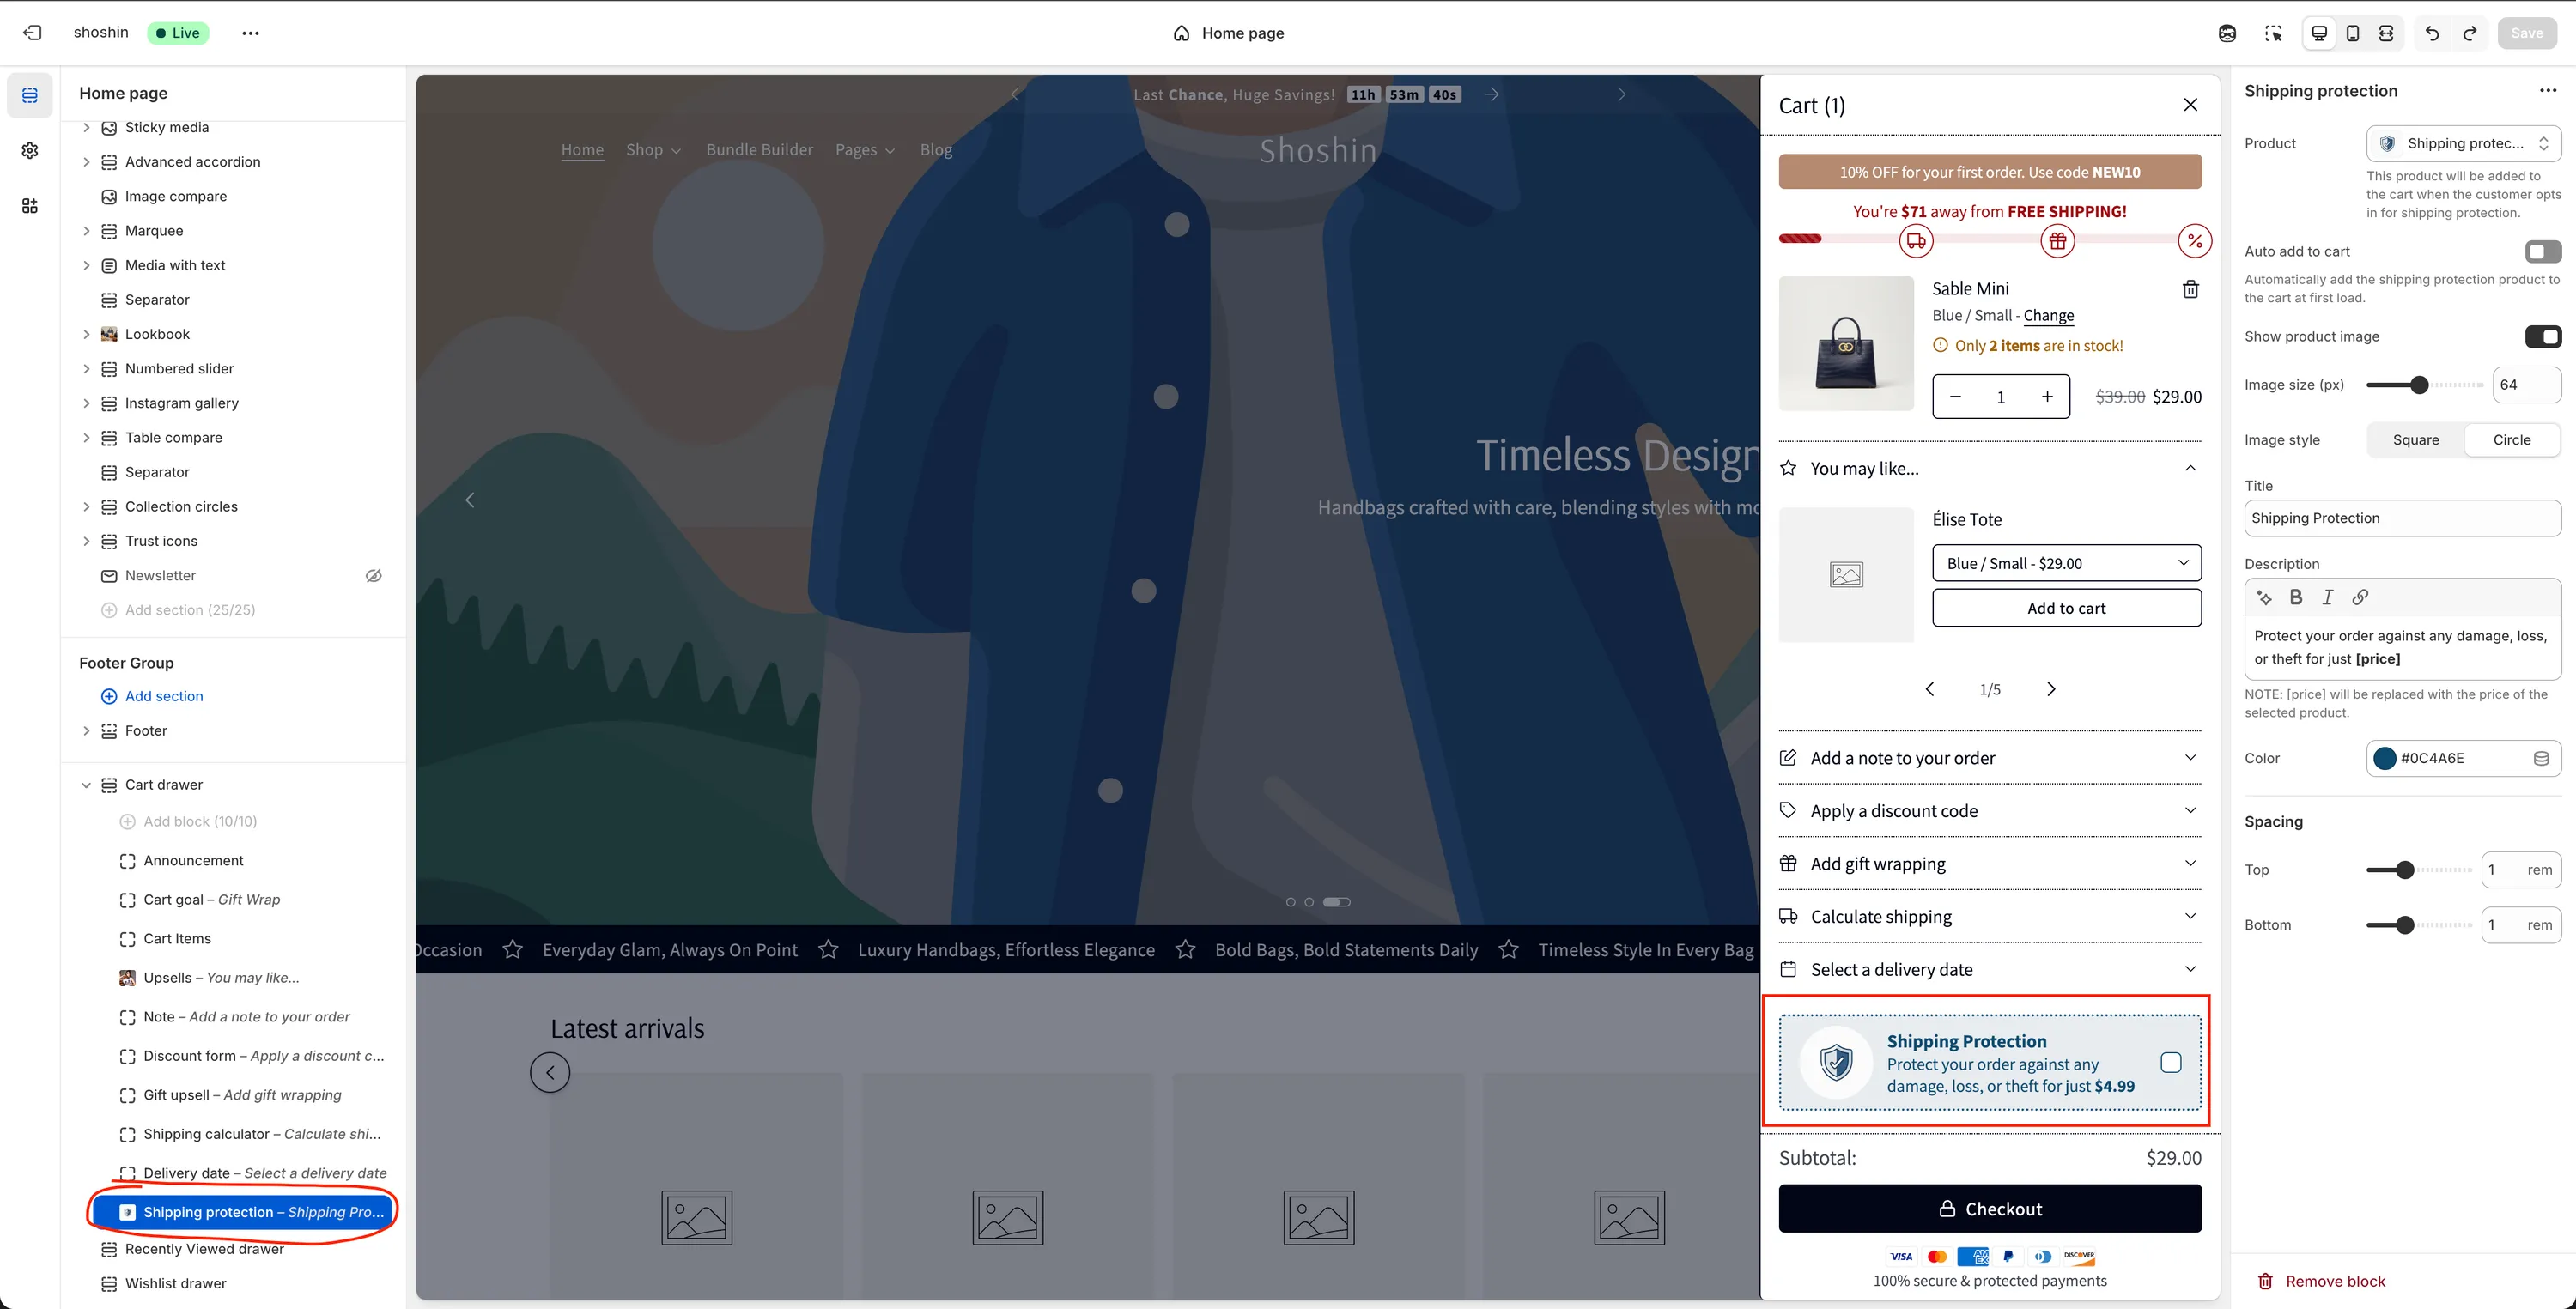
Task: Enable the Auto add to cart toggle
Action: (2543, 252)
